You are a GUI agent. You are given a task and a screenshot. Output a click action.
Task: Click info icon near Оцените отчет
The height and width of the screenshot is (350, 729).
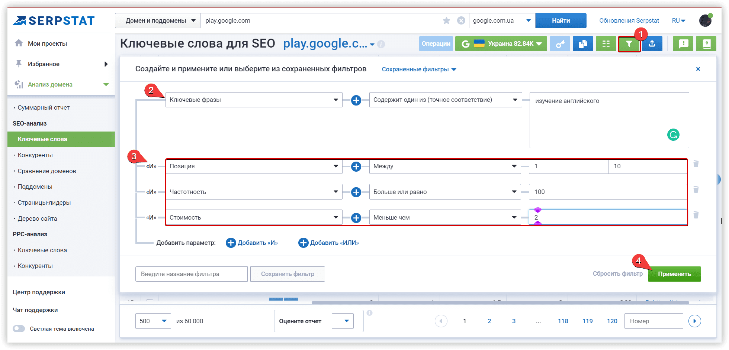coord(370,313)
